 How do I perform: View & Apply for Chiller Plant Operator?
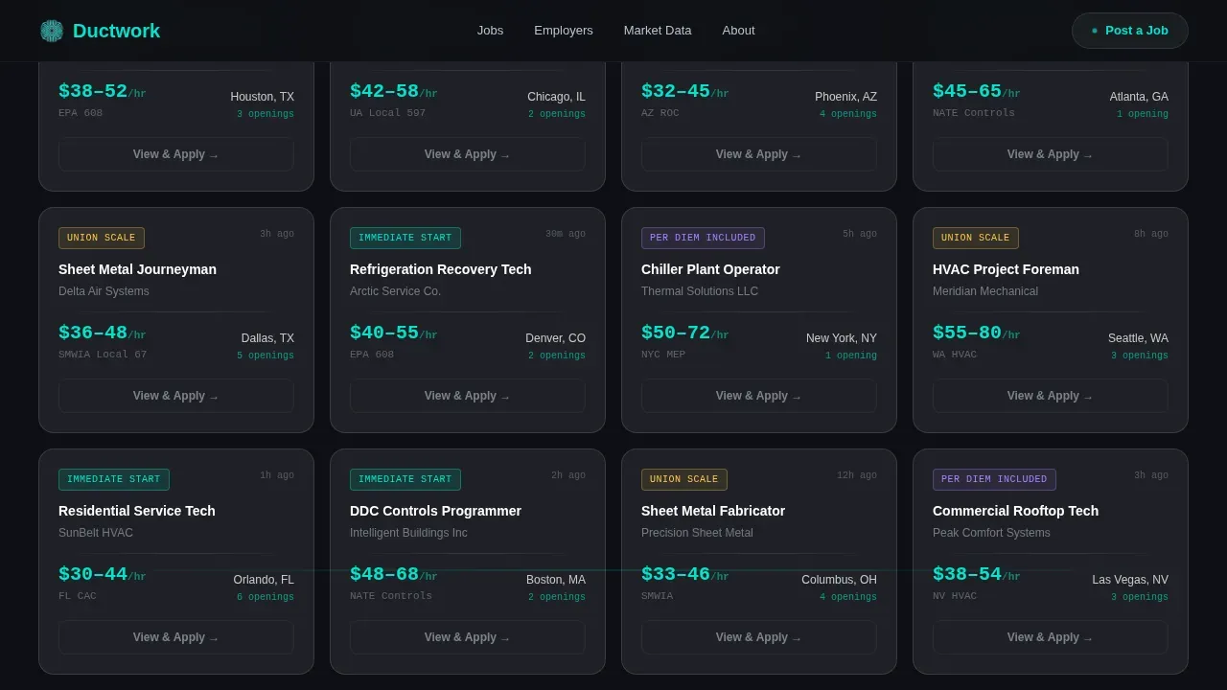point(759,396)
